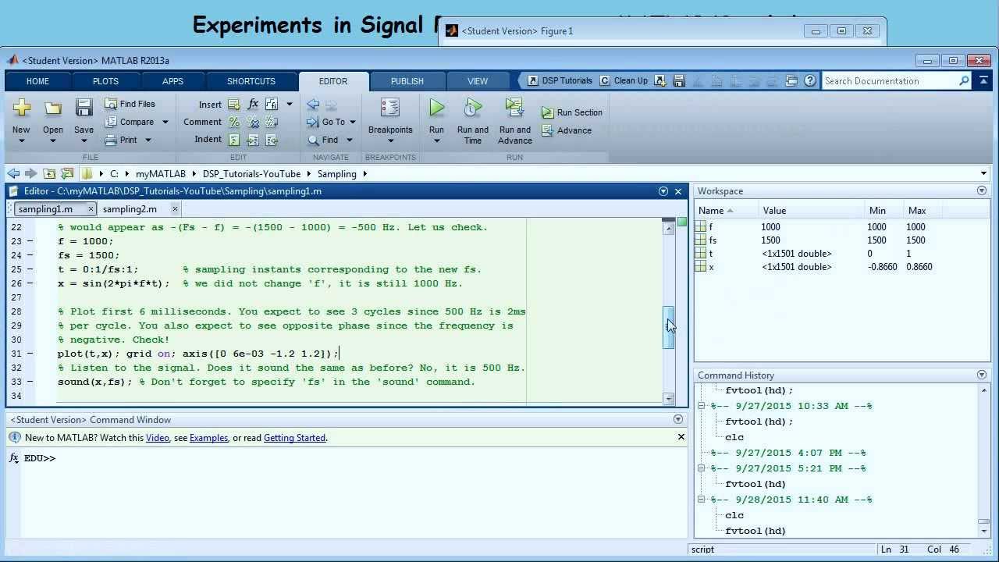Click Run and Advance
Screen dimensions: 999x562
point(515,121)
